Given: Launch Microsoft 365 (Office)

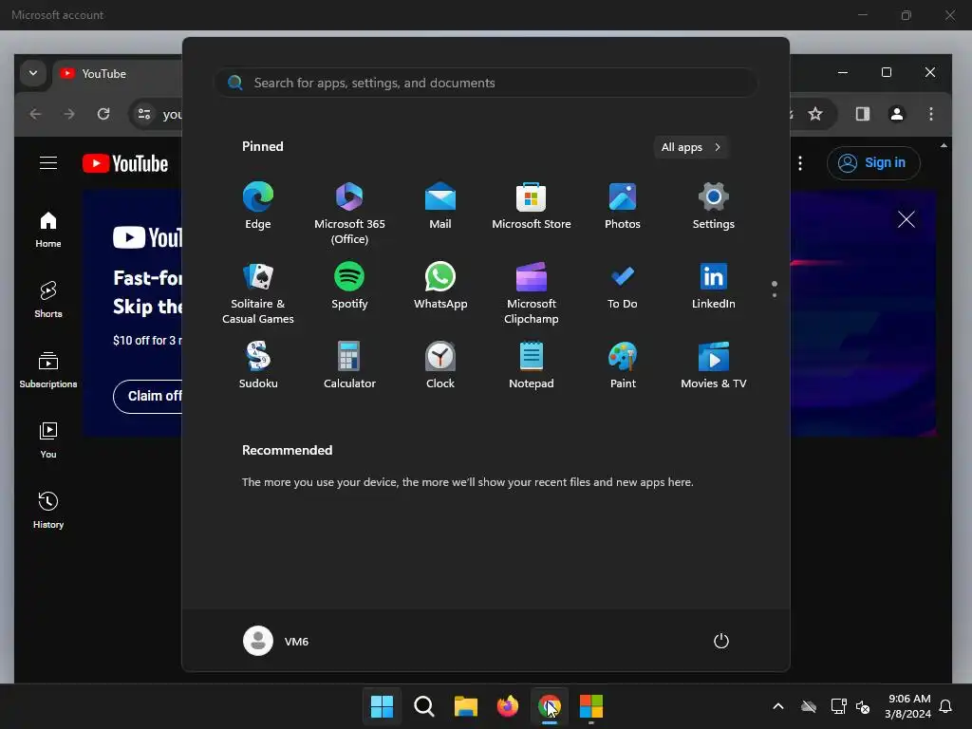Looking at the screenshot, I should [349, 213].
